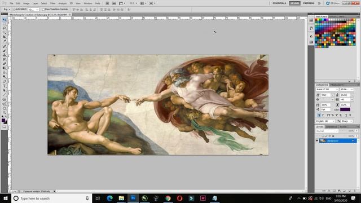This screenshot has height=203, width=361.
Task: Close the Michelangelo Creation of Adam document tab
Action: [70, 15]
